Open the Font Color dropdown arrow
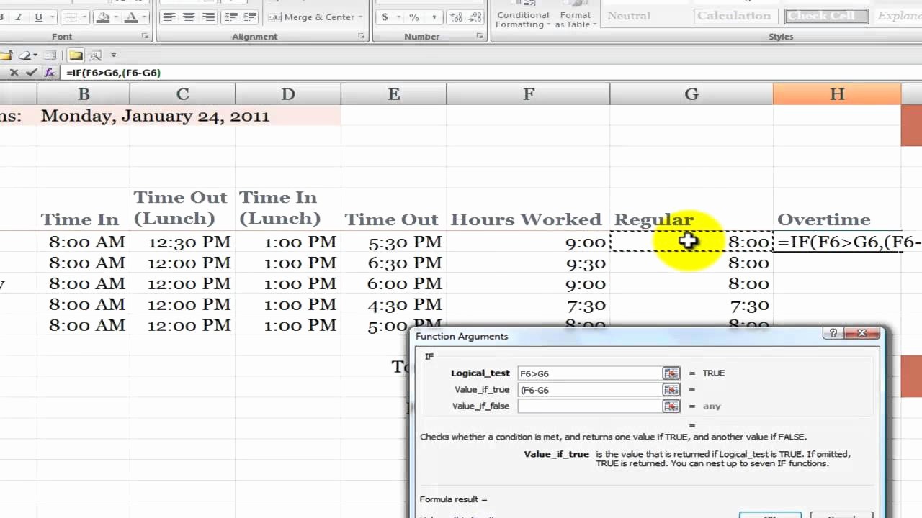922x518 pixels. [x=144, y=16]
